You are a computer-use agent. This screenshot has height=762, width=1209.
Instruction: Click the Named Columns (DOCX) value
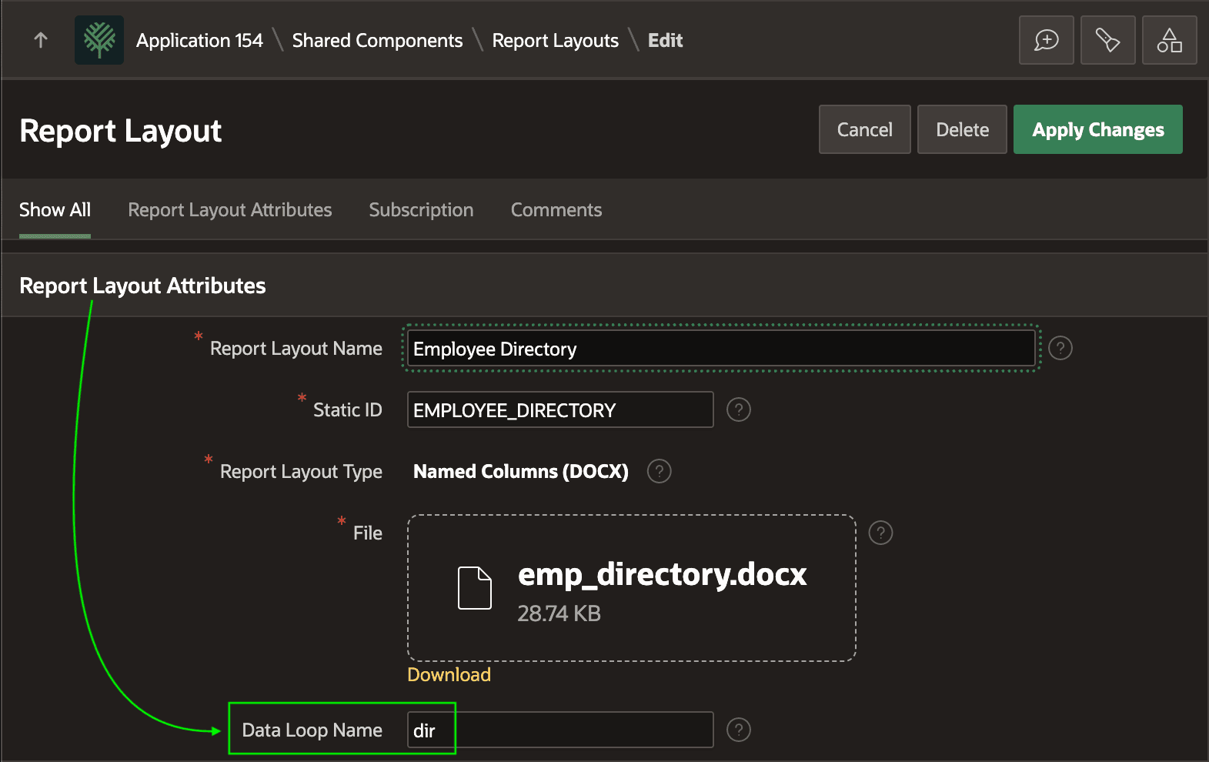click(521, 471)
